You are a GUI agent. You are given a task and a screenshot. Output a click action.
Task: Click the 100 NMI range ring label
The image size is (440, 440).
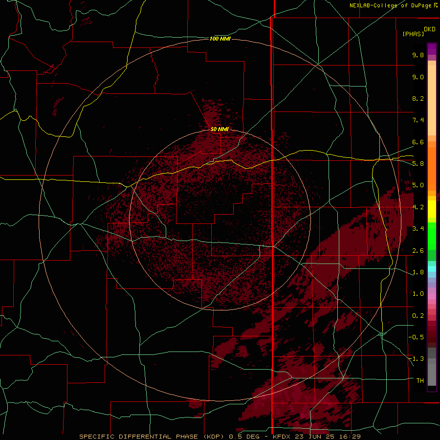220,39
